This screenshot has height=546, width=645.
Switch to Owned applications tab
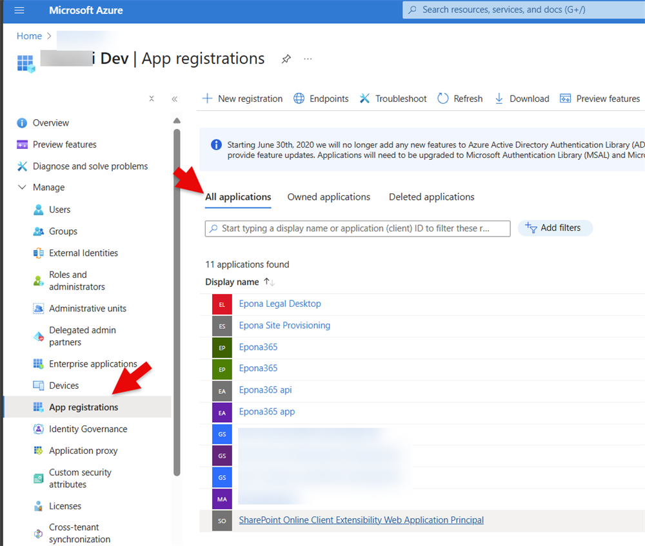tap(329, 197)
